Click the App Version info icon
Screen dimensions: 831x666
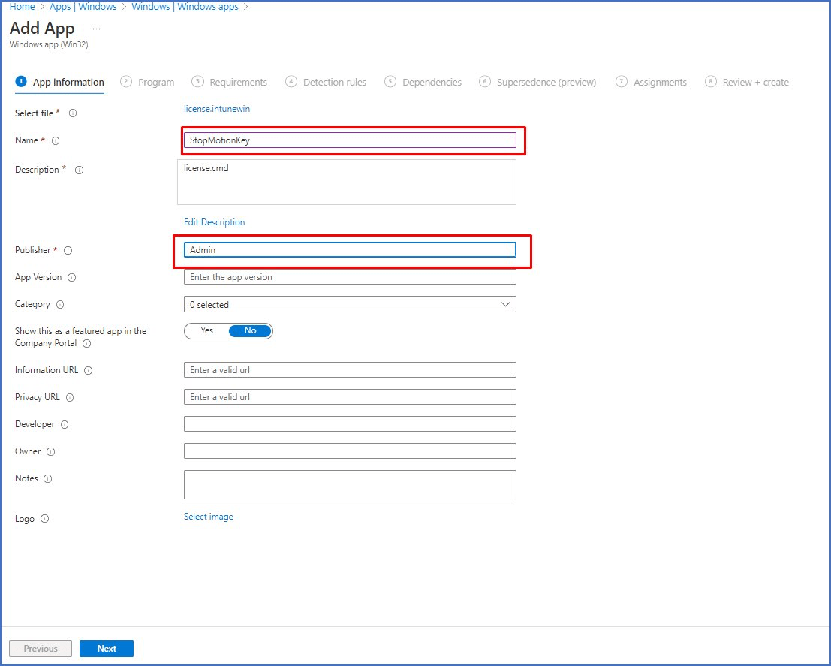[72, 277]
